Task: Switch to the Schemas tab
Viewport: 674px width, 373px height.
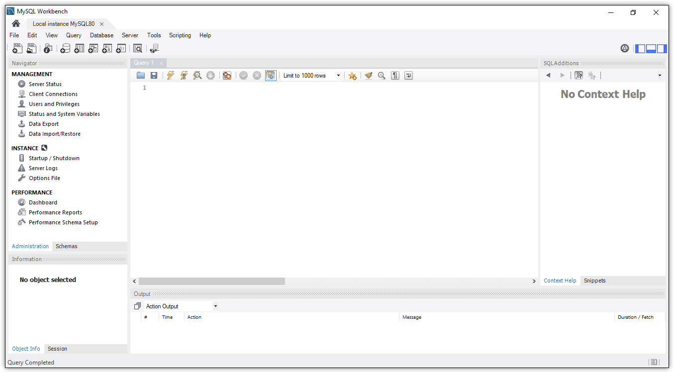Action: point(67,246)
